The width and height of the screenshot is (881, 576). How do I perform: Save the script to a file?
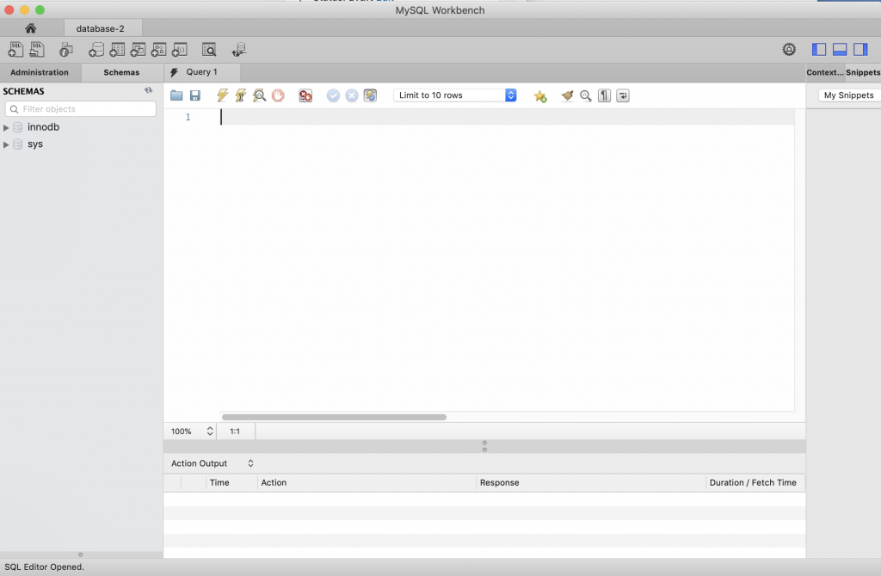point(195,95)
